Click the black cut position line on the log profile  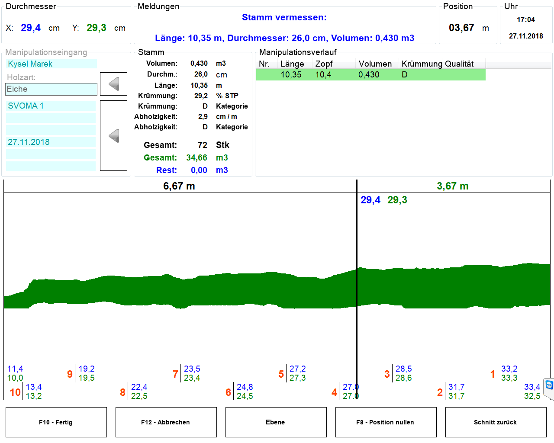point(357,290)
